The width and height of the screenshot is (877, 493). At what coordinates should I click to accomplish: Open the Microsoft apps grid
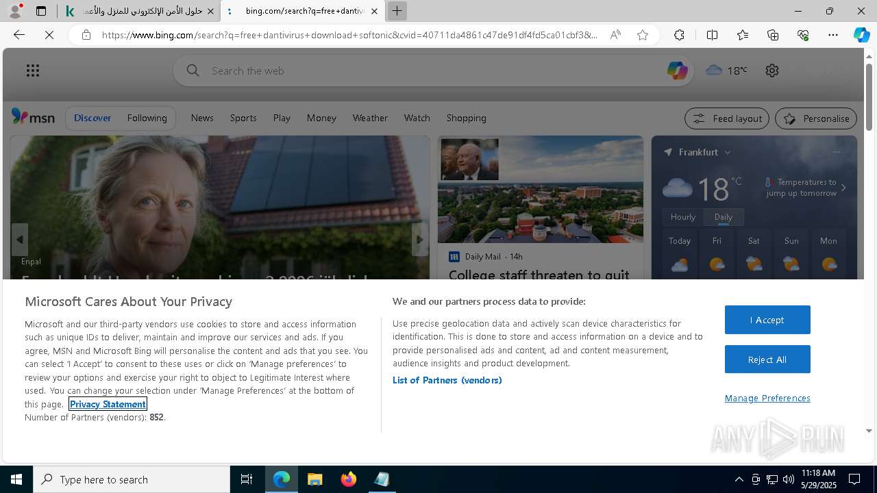coord(33,71)
